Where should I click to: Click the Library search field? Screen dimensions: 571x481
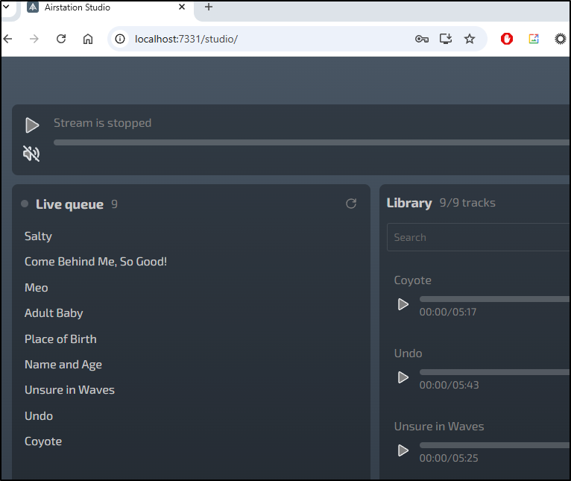coord(479,237)
